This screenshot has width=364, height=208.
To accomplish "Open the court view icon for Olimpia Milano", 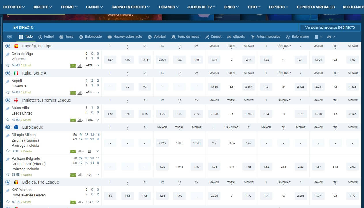I will click(x=73, y=151).
